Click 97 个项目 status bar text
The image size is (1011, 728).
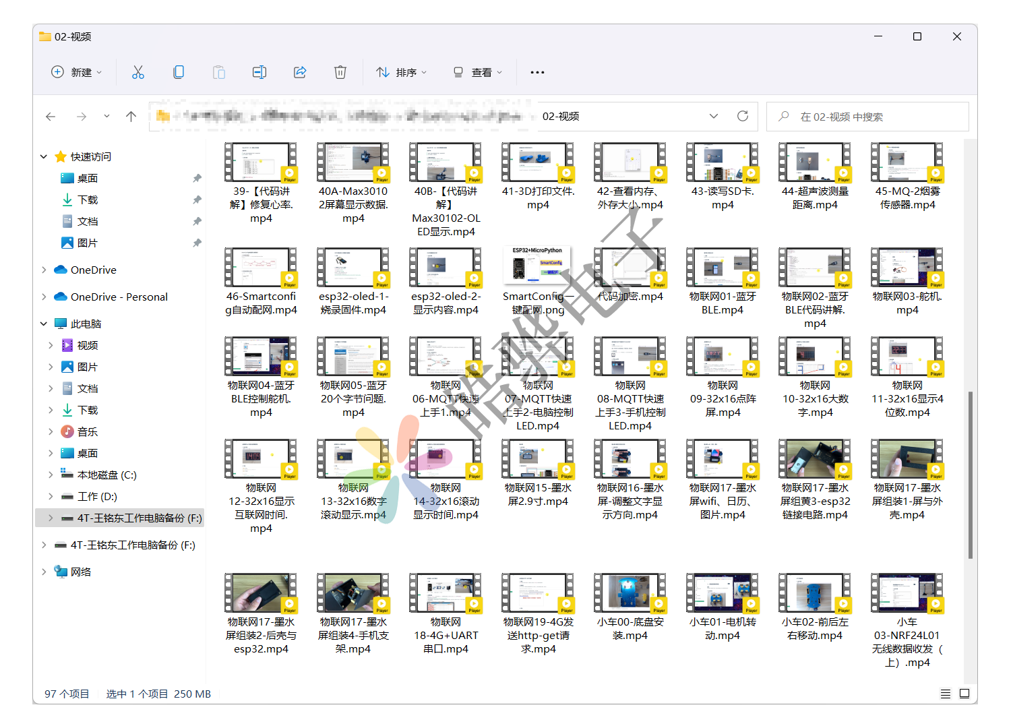(x=67, y=694)
